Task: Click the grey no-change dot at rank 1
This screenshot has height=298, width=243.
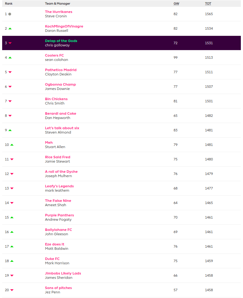Action: coord(10,14)
